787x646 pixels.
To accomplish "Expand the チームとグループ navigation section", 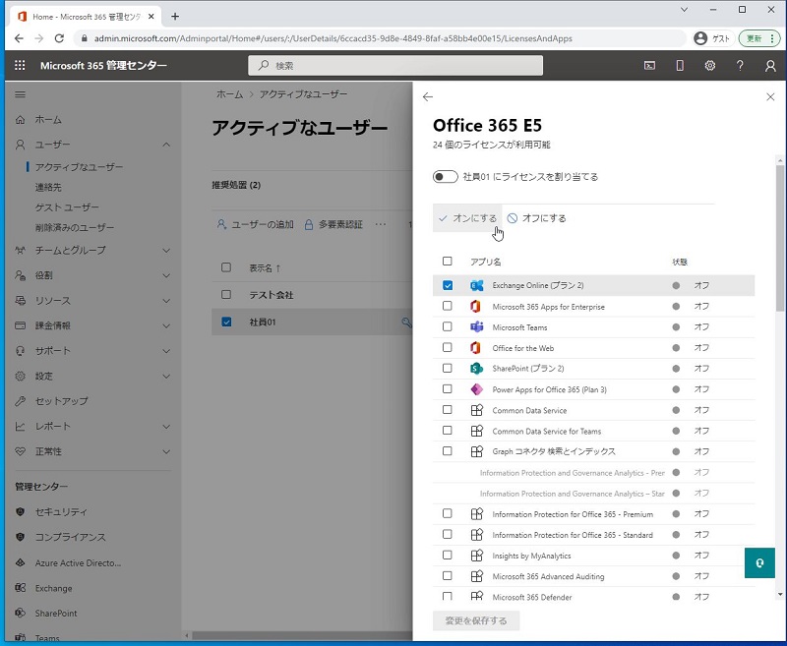I will 166,251.
